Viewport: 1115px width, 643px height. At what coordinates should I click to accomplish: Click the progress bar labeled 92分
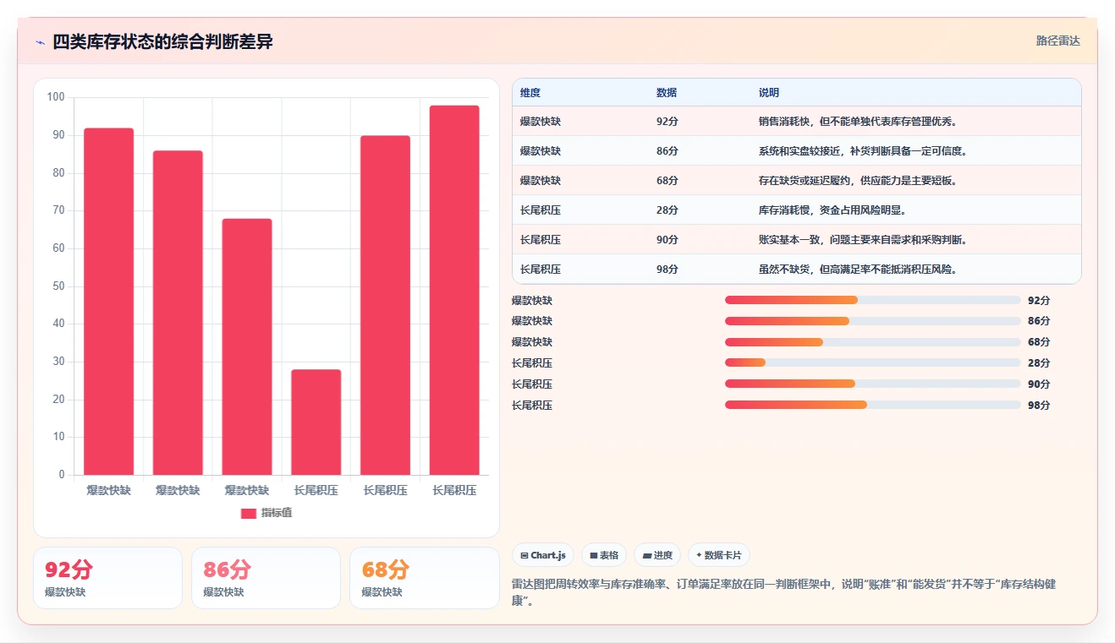pos(873,300)
